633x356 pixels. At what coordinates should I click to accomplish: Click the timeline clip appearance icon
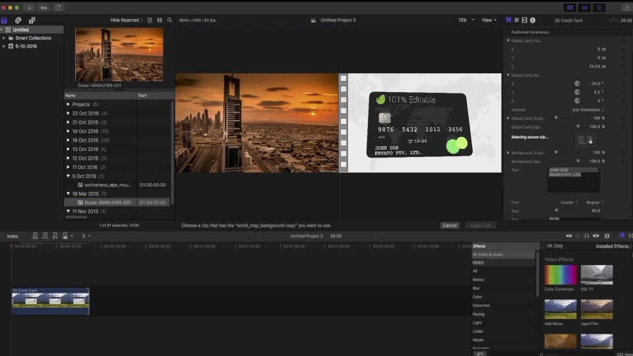coord(607,236)
